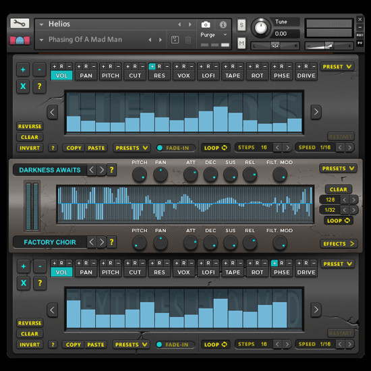Select bottom sequencer TAPE tab
The height and width of the screenshot is (371, 371).
(233, 273)
